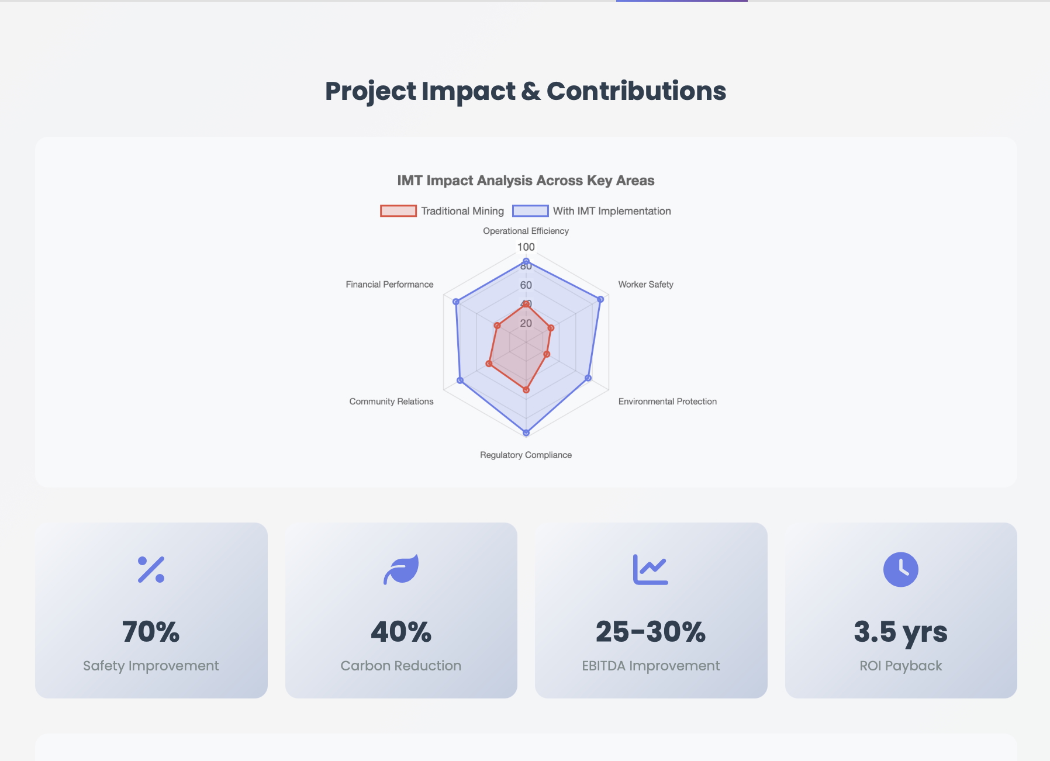Click the blue Financial Performance data point
Image resolution: width=1050 pixels, height=761 pixels.
(456, 302)
